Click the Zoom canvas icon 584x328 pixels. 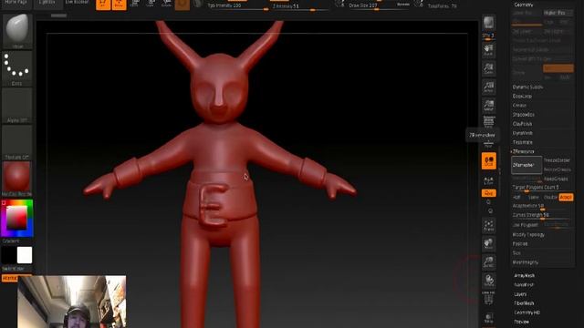pyautogui.click(x=489, y=68)
